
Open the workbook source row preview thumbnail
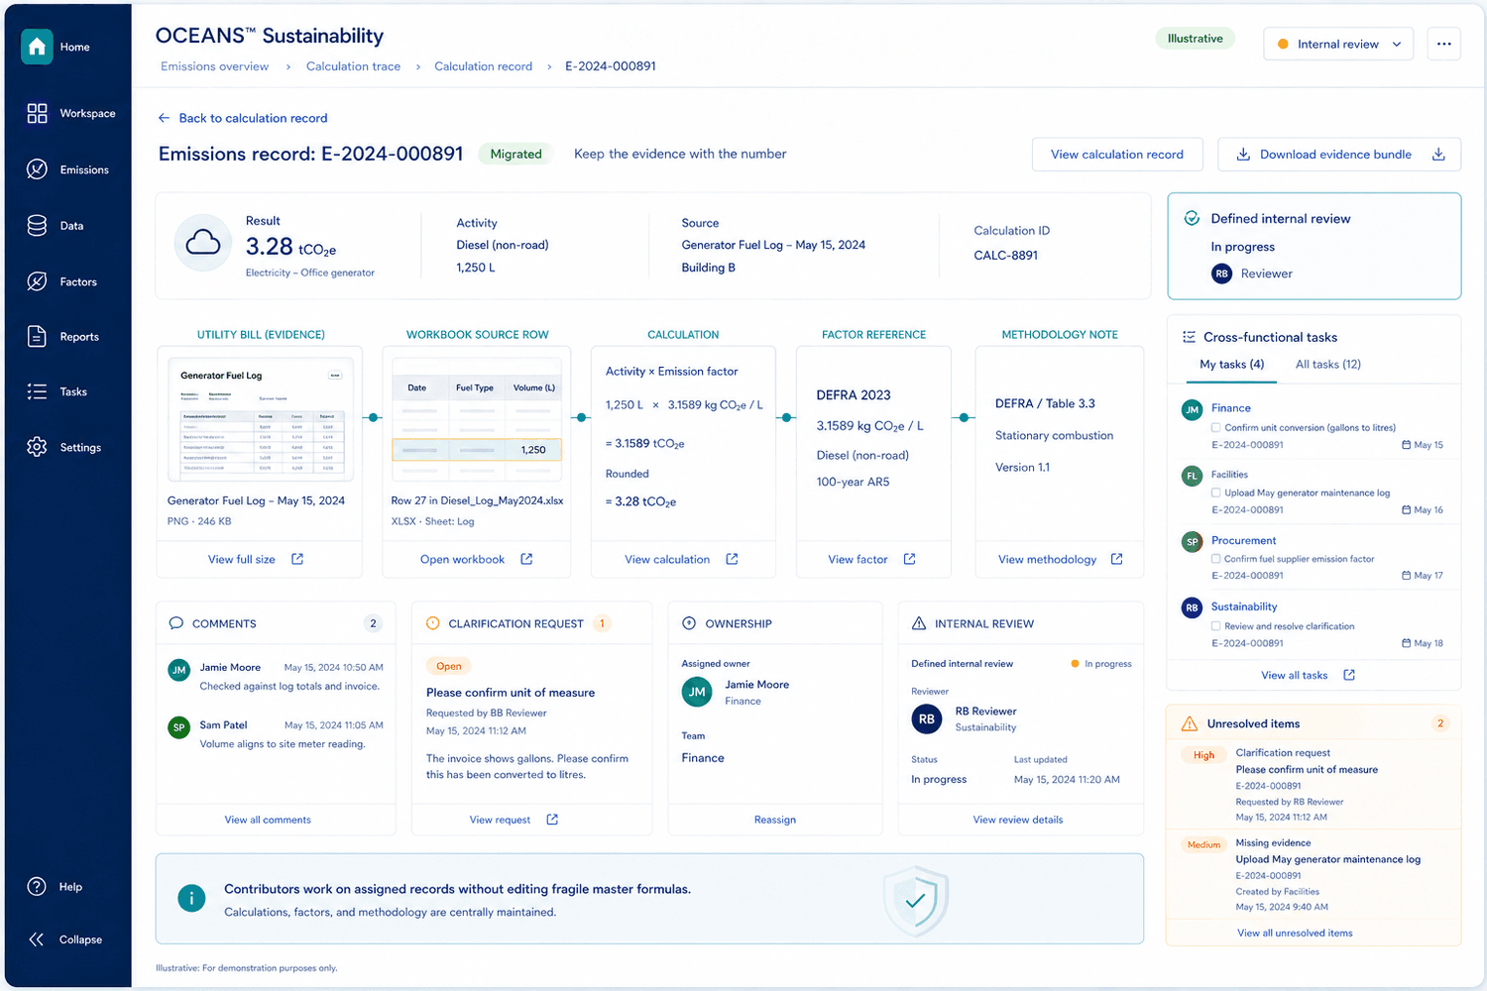[477, 419]
